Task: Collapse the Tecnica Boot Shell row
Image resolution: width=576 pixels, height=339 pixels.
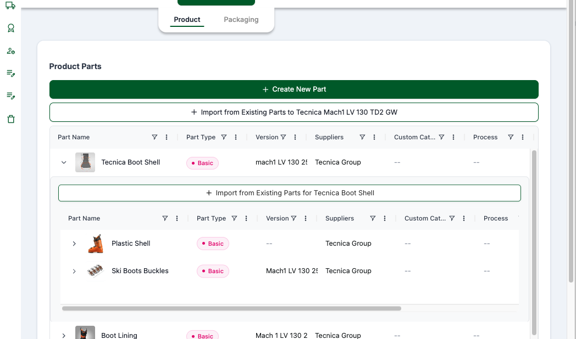Action: [64, 162]
